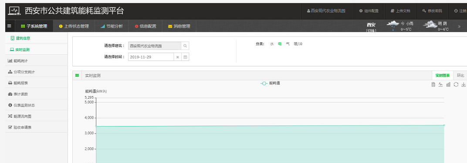Click 修改密码 change password
467x163 pixels.
[432, 11]
